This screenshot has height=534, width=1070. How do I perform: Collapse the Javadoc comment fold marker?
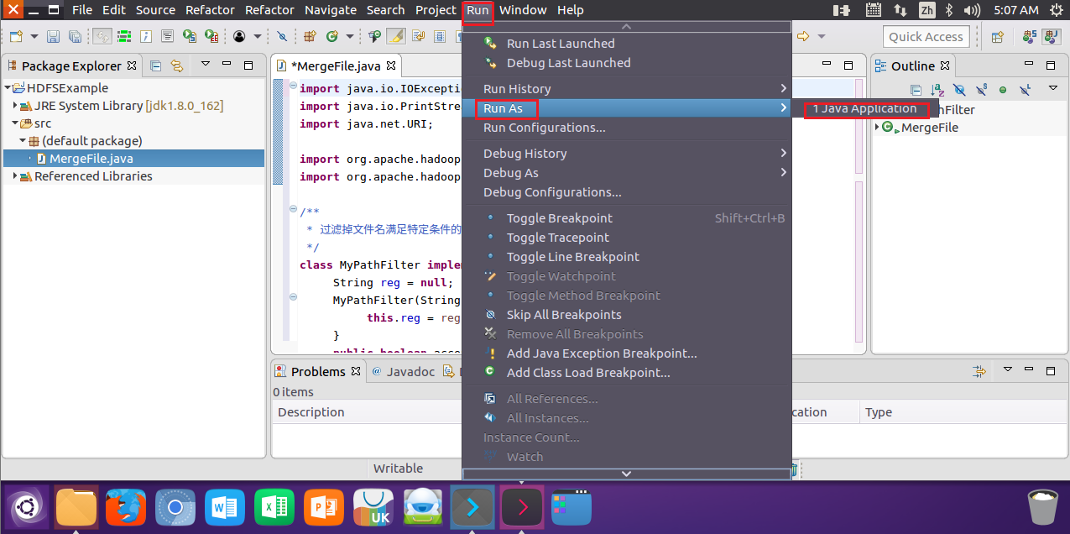[293, 209]
